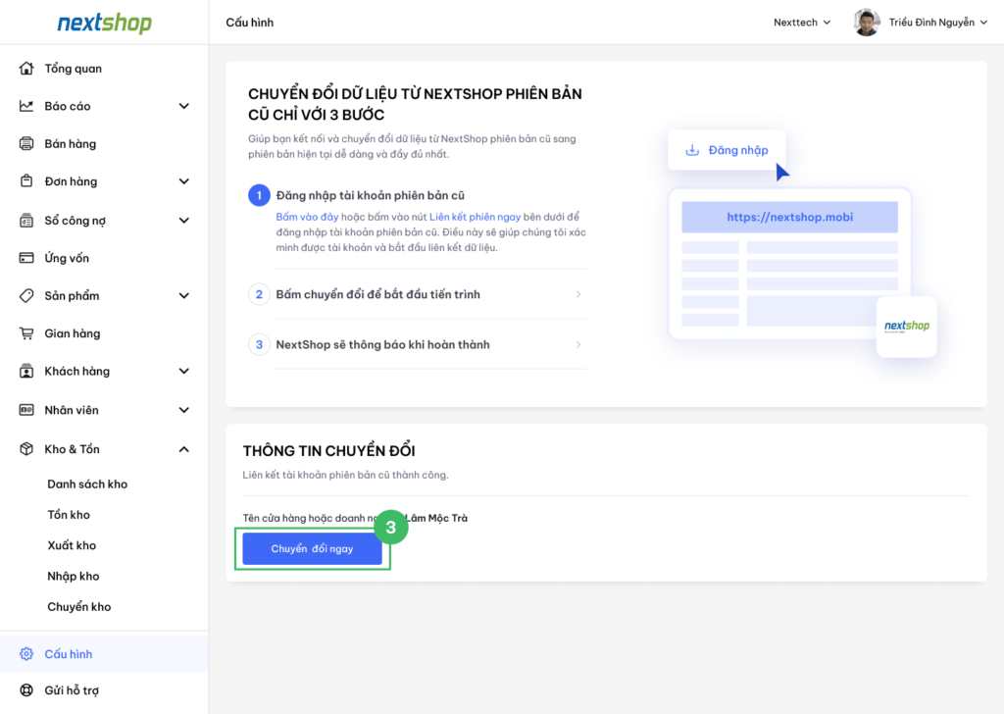Go to Tồn kho page
The width and height of the screenshot is (1004, 714).
click(69, 515)
